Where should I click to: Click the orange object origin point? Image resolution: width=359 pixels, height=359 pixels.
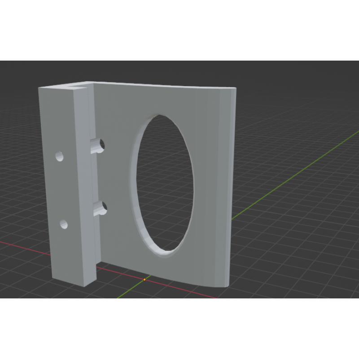(x=144, y=280)
